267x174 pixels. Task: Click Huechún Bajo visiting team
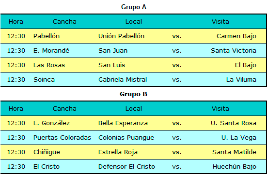(x=235, y=167)
